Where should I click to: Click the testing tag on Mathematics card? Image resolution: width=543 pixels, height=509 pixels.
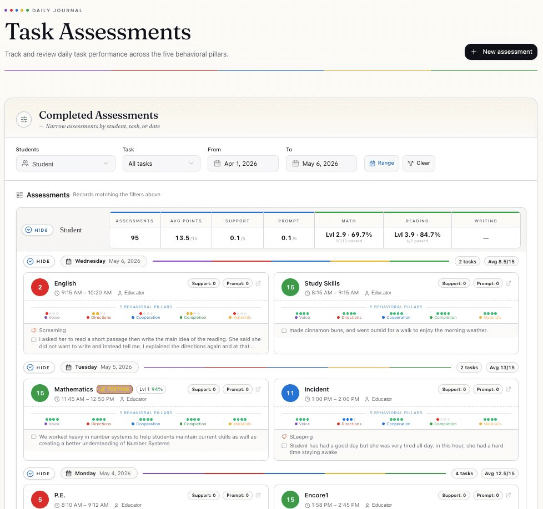114,389
